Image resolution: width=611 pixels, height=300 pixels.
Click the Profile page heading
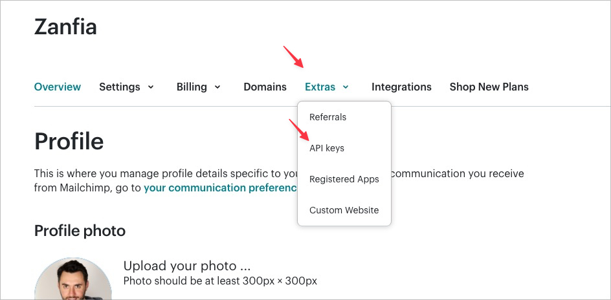coord(69,141)
